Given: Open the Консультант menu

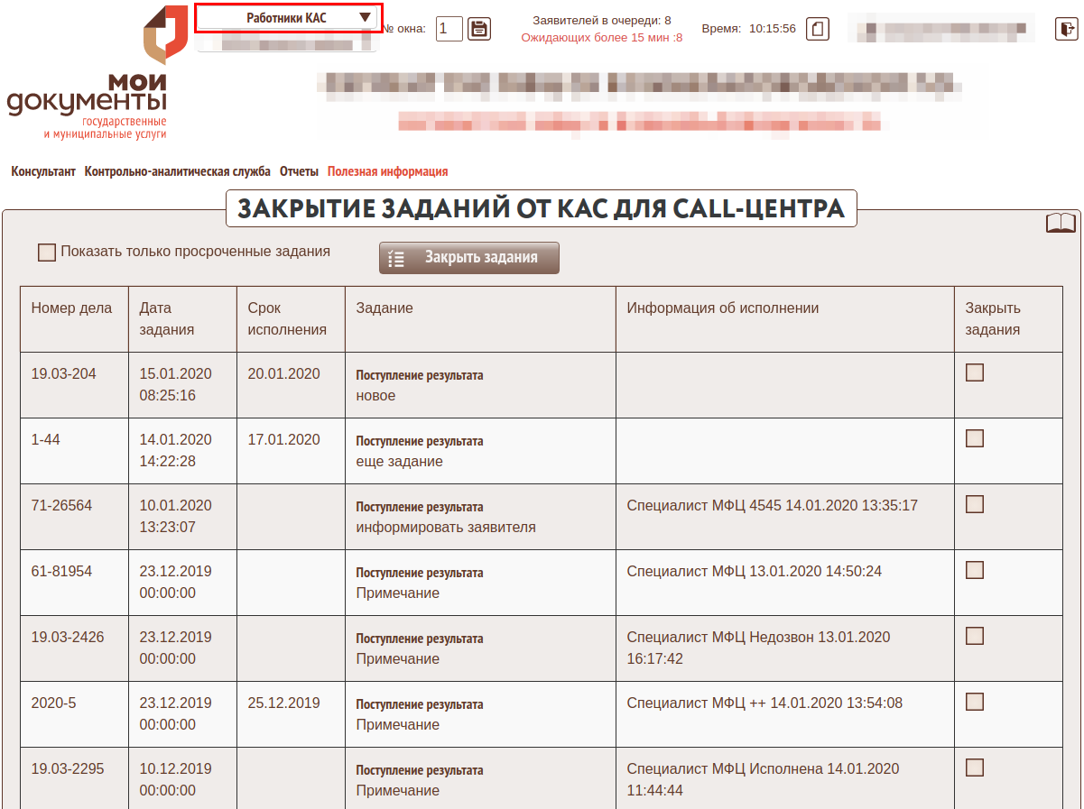Looking at the screenshot, I should click(x=43, y=171).
